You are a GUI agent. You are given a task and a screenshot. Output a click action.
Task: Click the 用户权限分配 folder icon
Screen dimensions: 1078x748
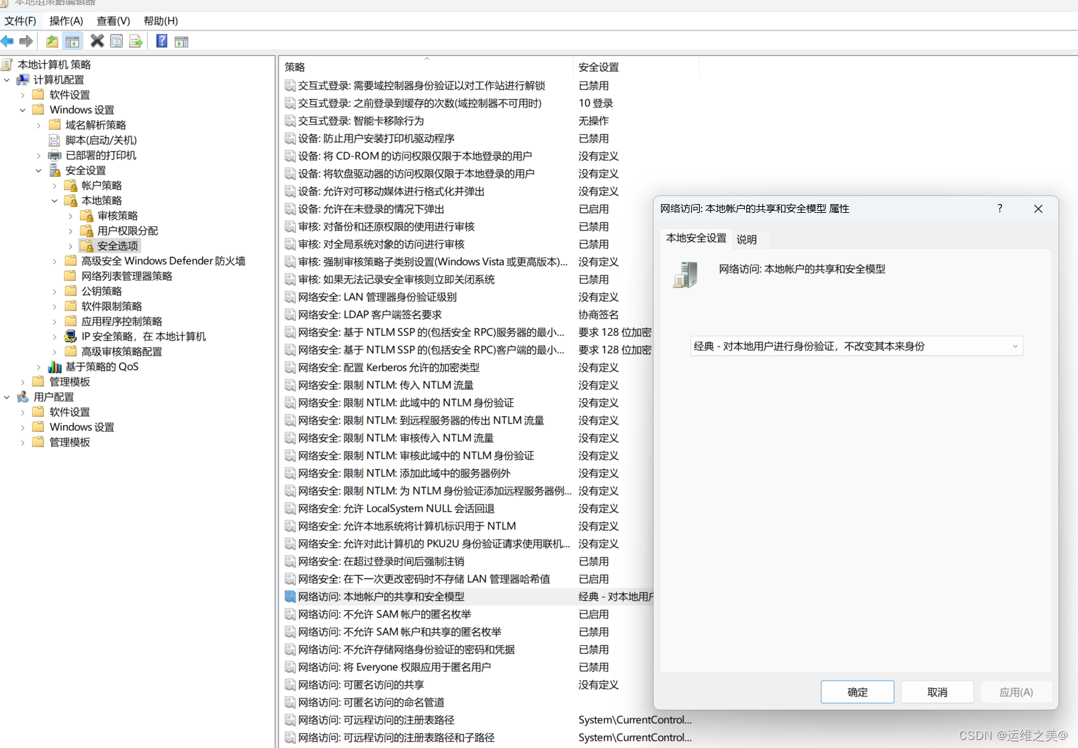tap(87, 231)
